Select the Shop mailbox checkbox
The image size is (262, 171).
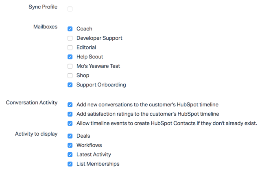(x=70, y=76)
